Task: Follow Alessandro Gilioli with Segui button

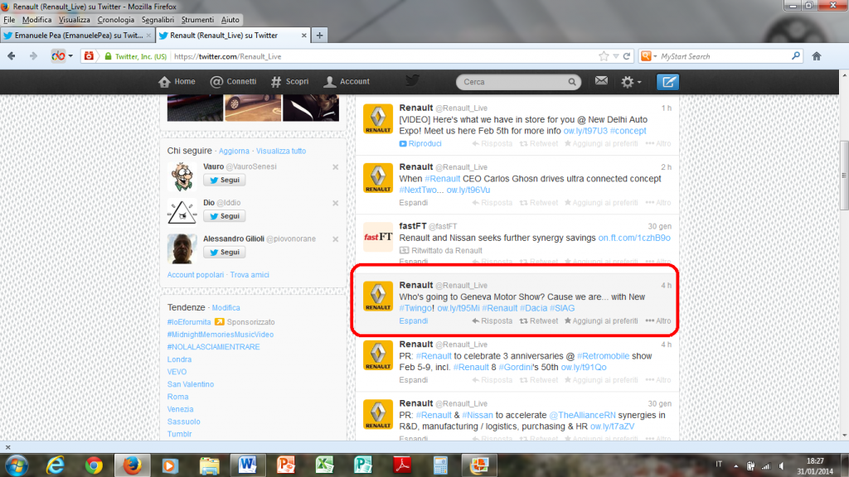Action: tap(224, 252)
